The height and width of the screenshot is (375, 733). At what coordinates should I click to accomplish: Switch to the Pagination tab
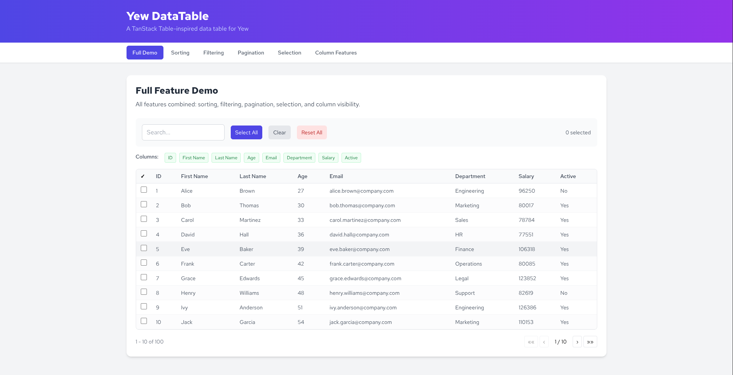(x=251, y=53)
